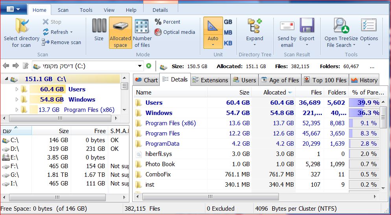Click the Home ribbon tab
Screen dimensions: 391x215
tap(39, 10)
